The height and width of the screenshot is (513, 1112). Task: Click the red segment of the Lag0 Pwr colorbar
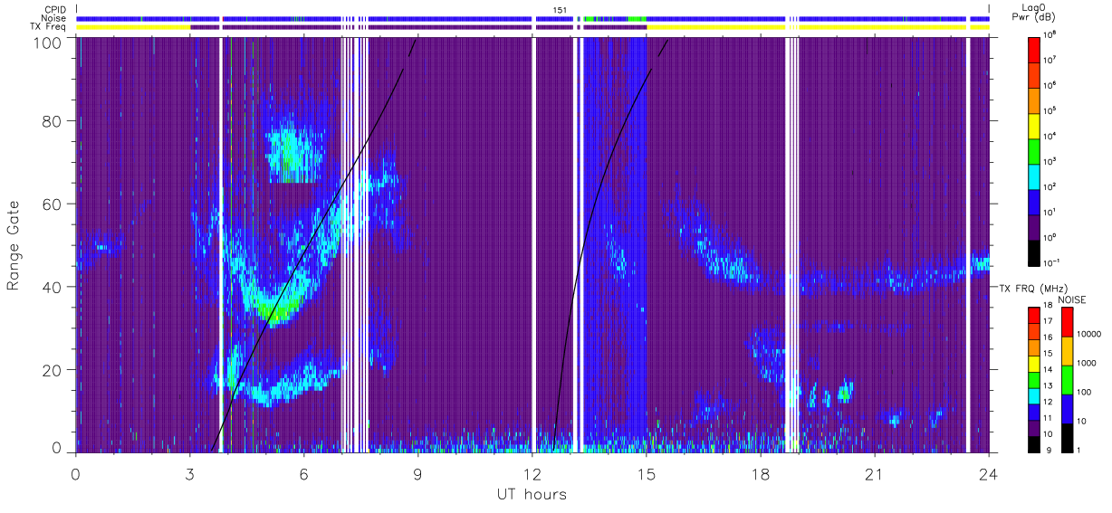[x=1034, y=52]
